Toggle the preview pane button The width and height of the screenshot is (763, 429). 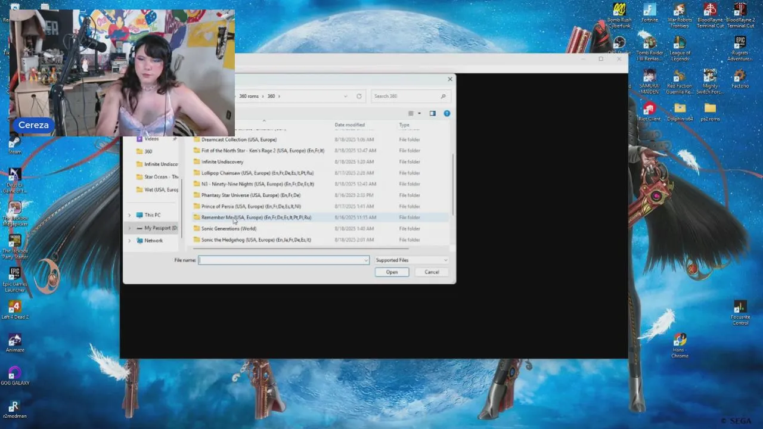[x=432, y=113]
